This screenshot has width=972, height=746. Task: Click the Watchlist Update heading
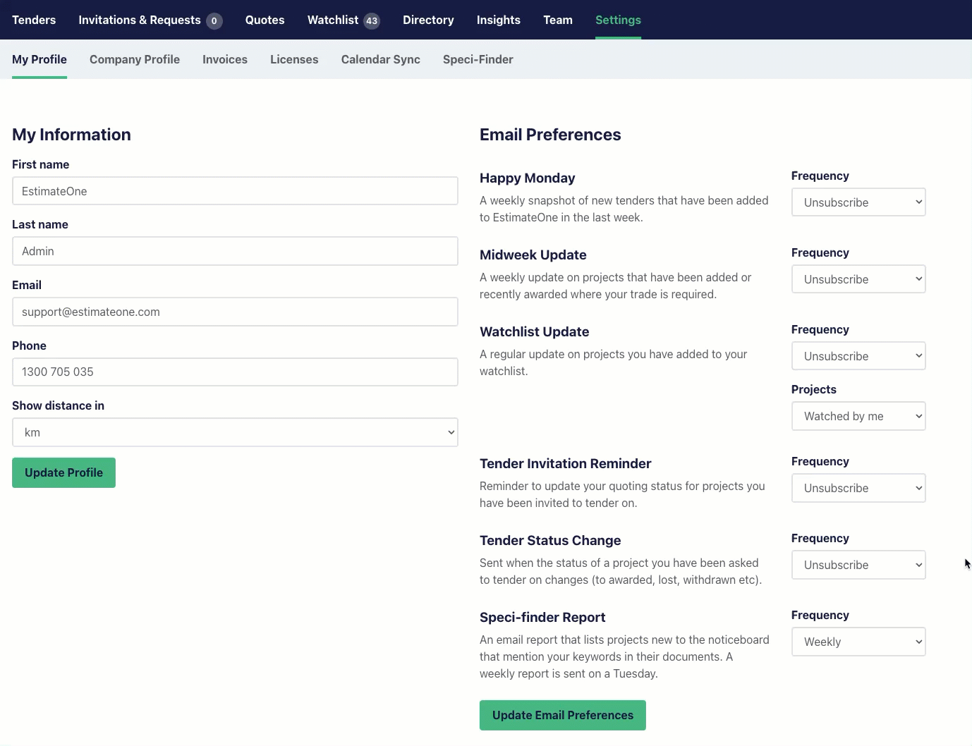click(535, 332)
